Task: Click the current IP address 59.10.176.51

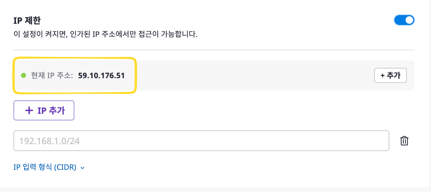Action: coord(101,75)
